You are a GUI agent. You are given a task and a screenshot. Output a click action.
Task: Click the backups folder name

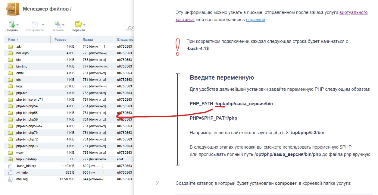click(x=23, y=53)
